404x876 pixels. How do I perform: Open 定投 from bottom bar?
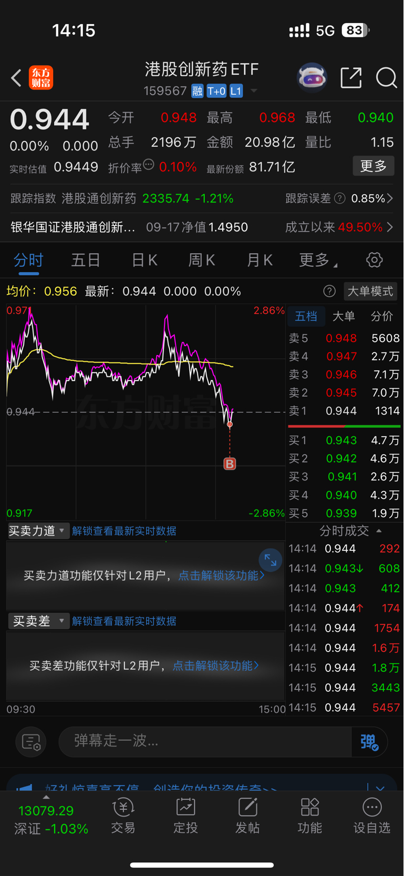pos(185,816)
